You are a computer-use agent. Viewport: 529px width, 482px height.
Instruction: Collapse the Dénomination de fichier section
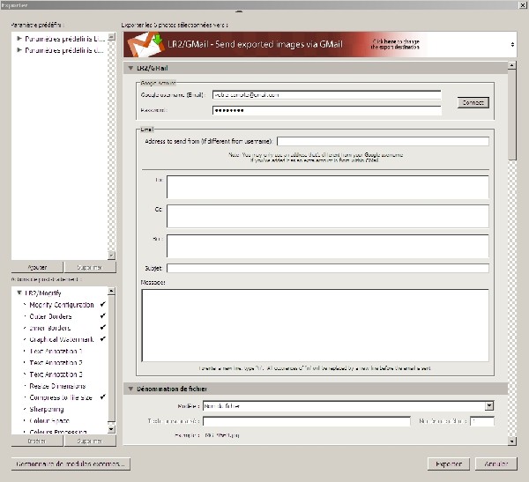(x=131, y=389)
